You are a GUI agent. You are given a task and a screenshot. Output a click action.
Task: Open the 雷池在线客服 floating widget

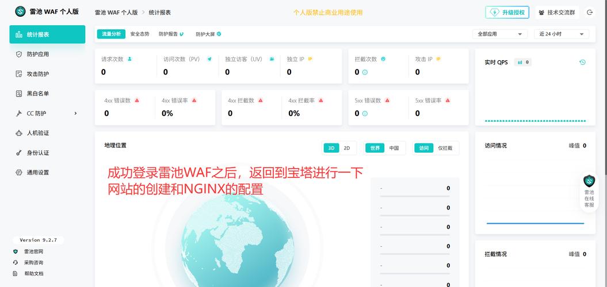(589, 192)
